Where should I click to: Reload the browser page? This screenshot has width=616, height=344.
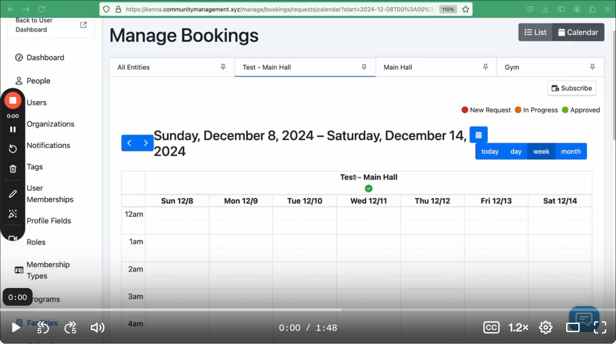[x=41, y=9]
